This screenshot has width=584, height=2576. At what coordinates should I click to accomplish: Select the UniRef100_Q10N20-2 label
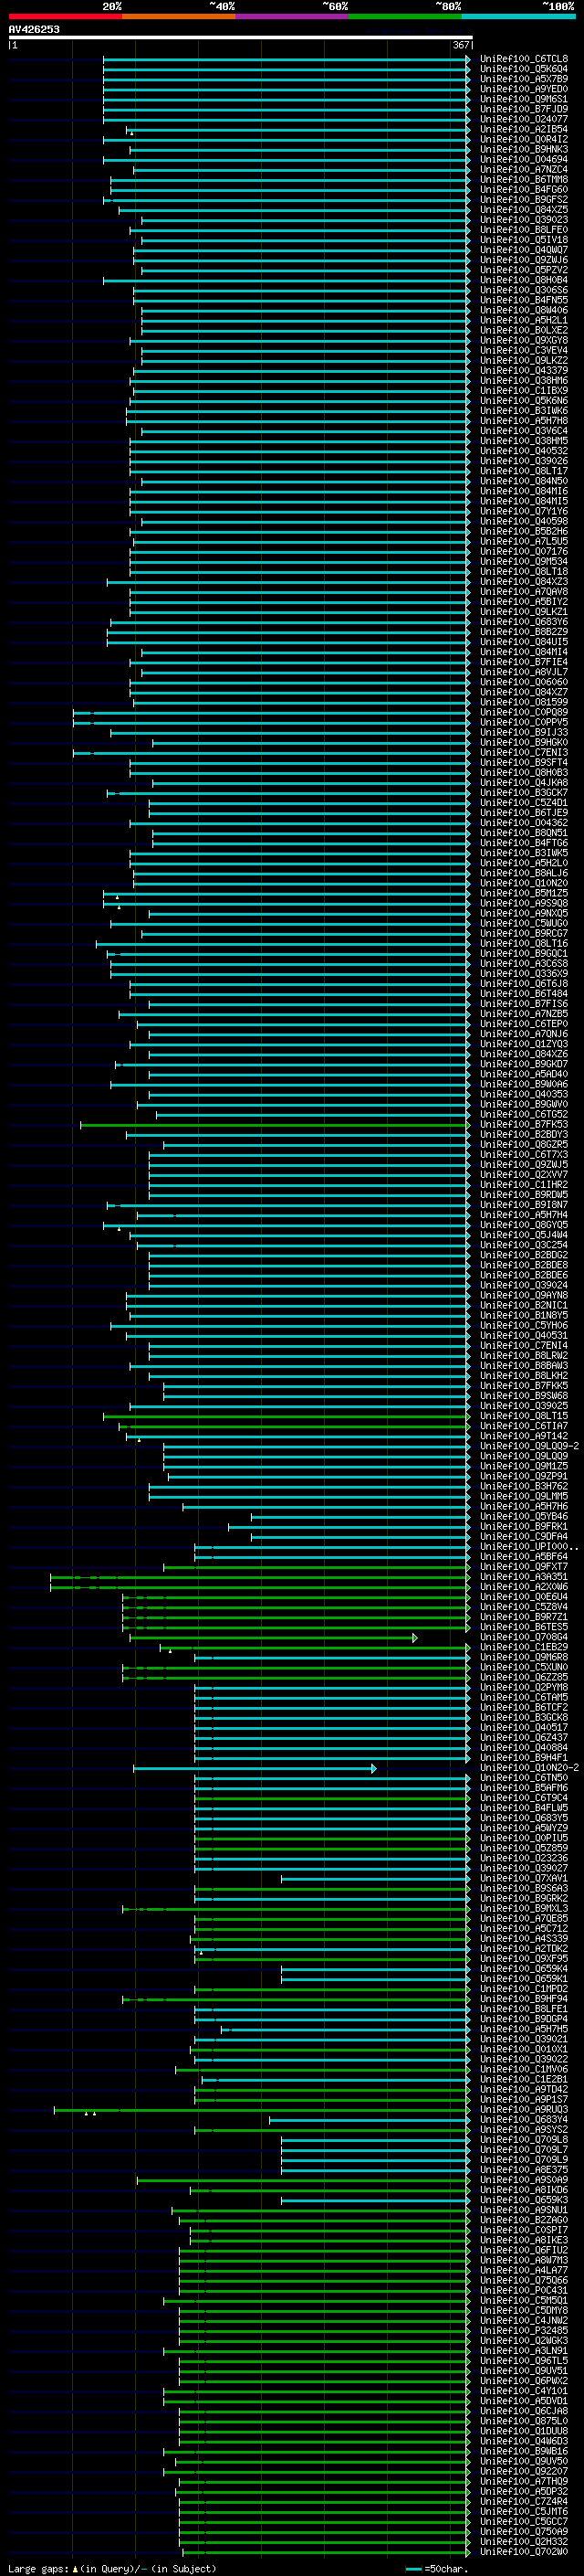click(529, 1768)
